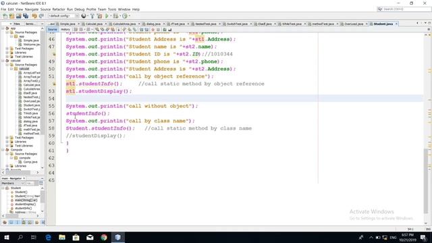Open the Debug menu
Image resolution: width=432 pixels, height=243 pixels.
coord(80,9)
